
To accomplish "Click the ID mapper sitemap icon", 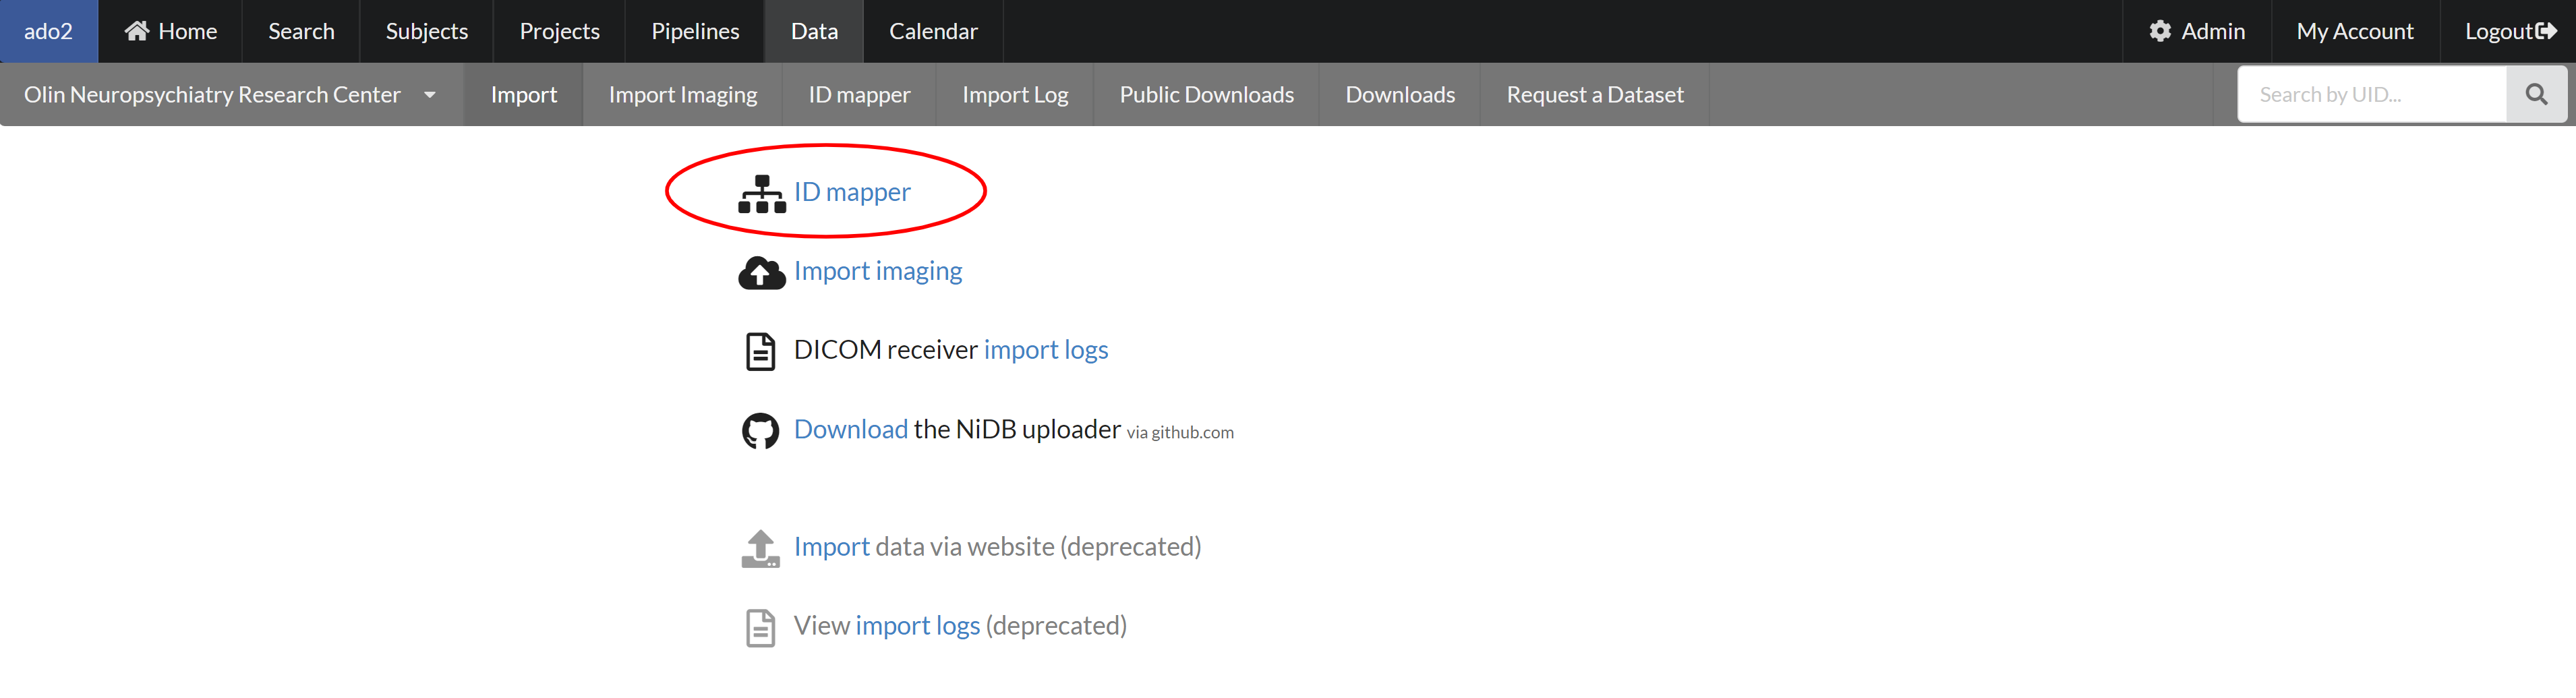I will (x=761, y=191).
